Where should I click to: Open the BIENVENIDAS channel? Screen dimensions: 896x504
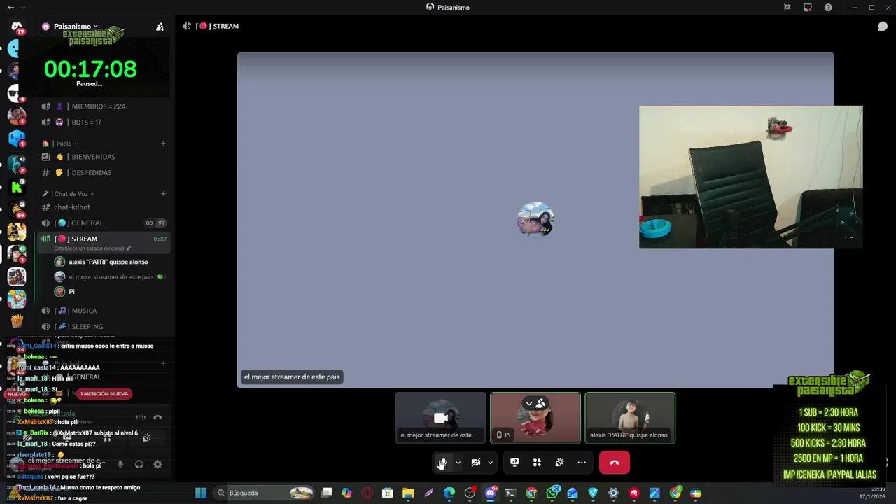point(104,157)
